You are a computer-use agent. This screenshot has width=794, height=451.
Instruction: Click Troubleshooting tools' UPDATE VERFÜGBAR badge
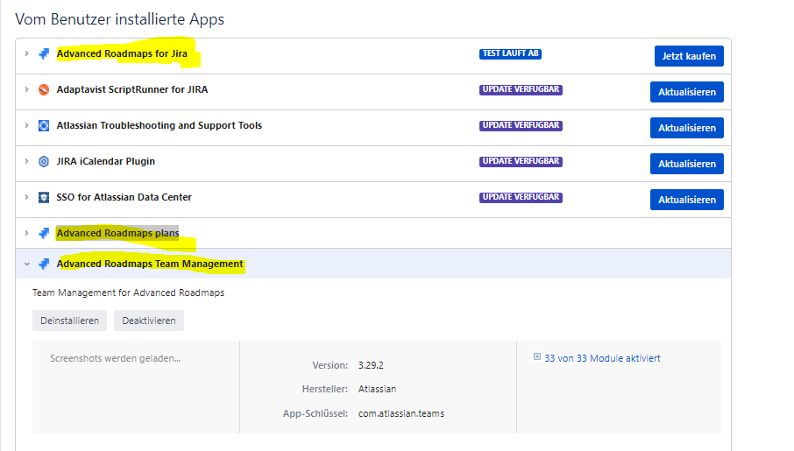[x=521, y=125]
